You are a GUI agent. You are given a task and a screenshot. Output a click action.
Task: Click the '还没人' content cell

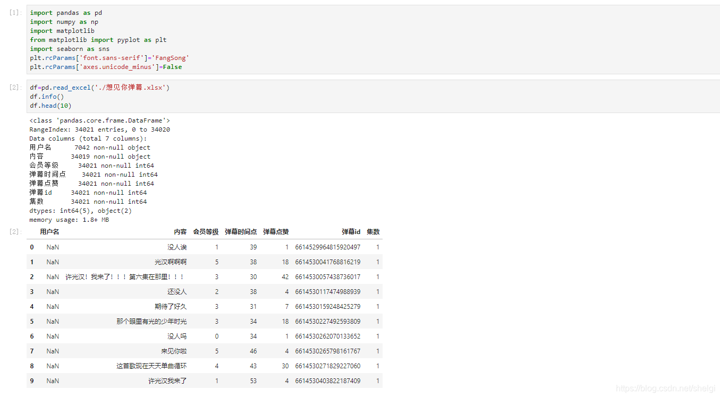177,292
